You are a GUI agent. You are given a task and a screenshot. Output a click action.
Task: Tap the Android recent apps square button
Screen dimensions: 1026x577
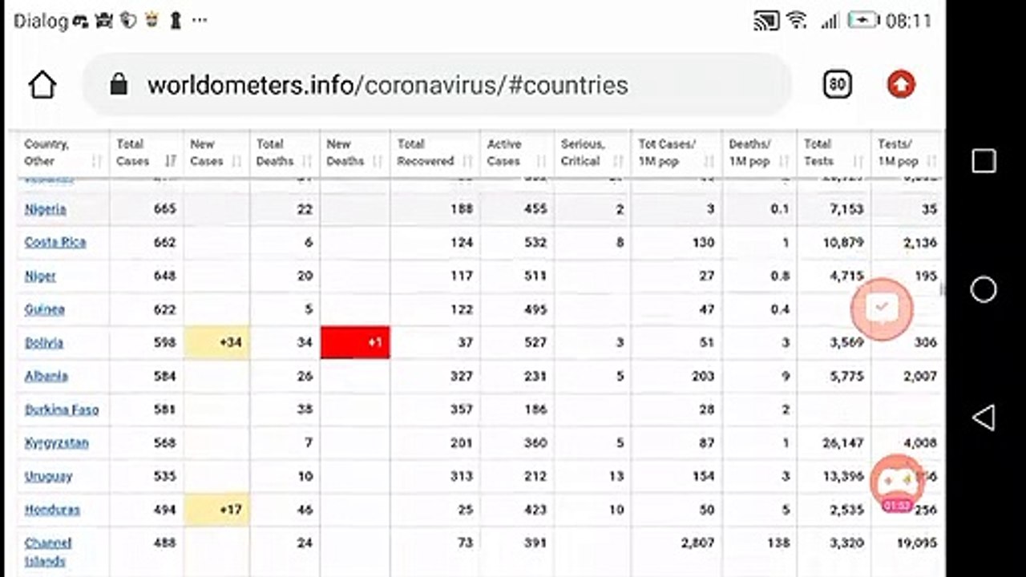pos(984,161)
